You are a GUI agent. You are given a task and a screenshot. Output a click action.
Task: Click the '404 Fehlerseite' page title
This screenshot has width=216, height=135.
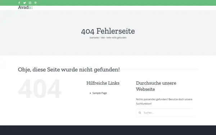click(x=108, y=31)
